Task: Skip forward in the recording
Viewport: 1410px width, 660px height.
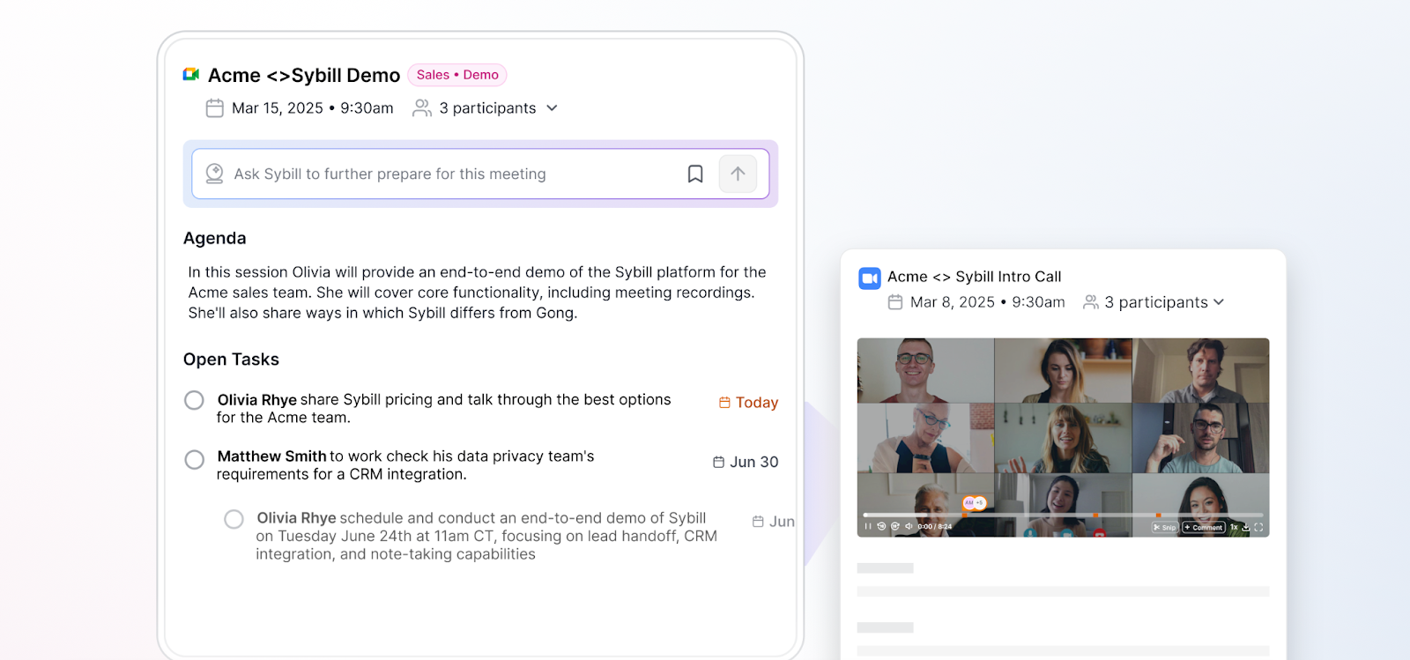Action: coord(895,527)
